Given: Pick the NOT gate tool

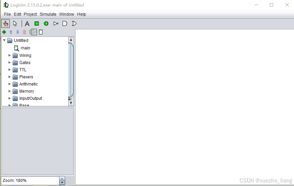Looking at the screenshot, I should [55, 23].
